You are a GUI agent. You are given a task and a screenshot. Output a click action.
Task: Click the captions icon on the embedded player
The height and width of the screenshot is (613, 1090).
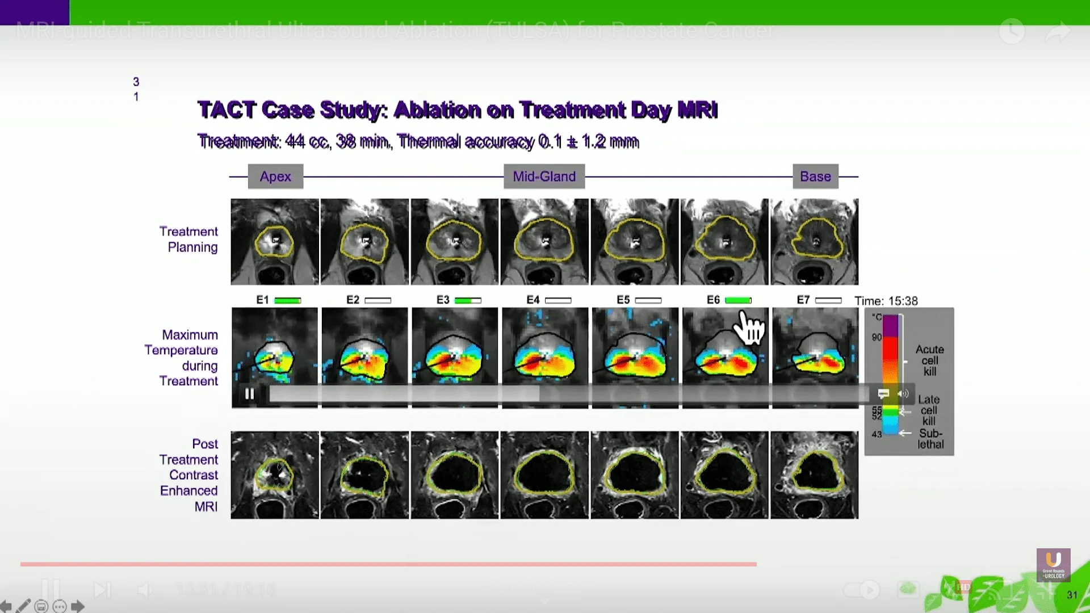(x=883, y=393)
